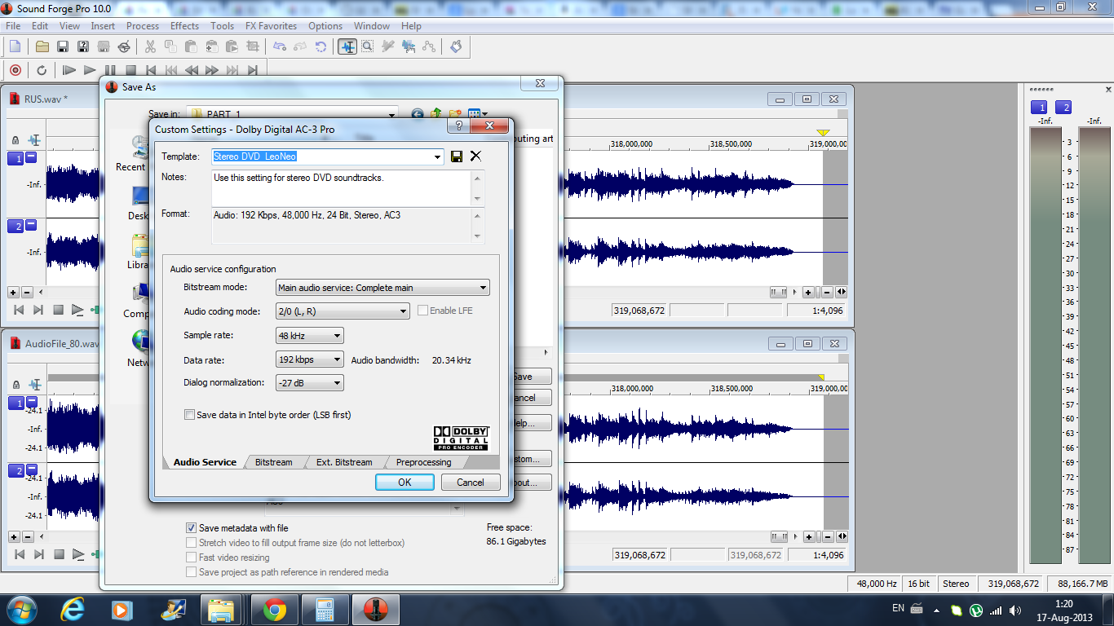Play the RUS.wav window with its playbar
Viewport: 1114px width, 626px height.
coord(77,310)
